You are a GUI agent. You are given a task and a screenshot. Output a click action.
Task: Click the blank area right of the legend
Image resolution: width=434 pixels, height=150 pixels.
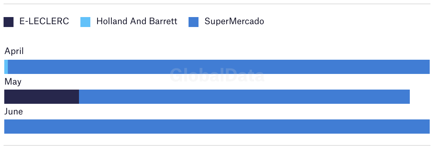347,22
